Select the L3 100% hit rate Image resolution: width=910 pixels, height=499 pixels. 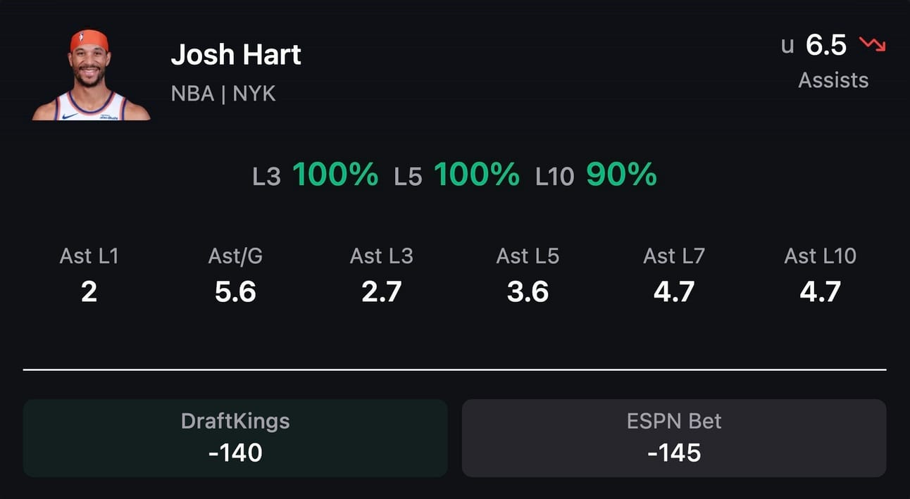[315, 175]
